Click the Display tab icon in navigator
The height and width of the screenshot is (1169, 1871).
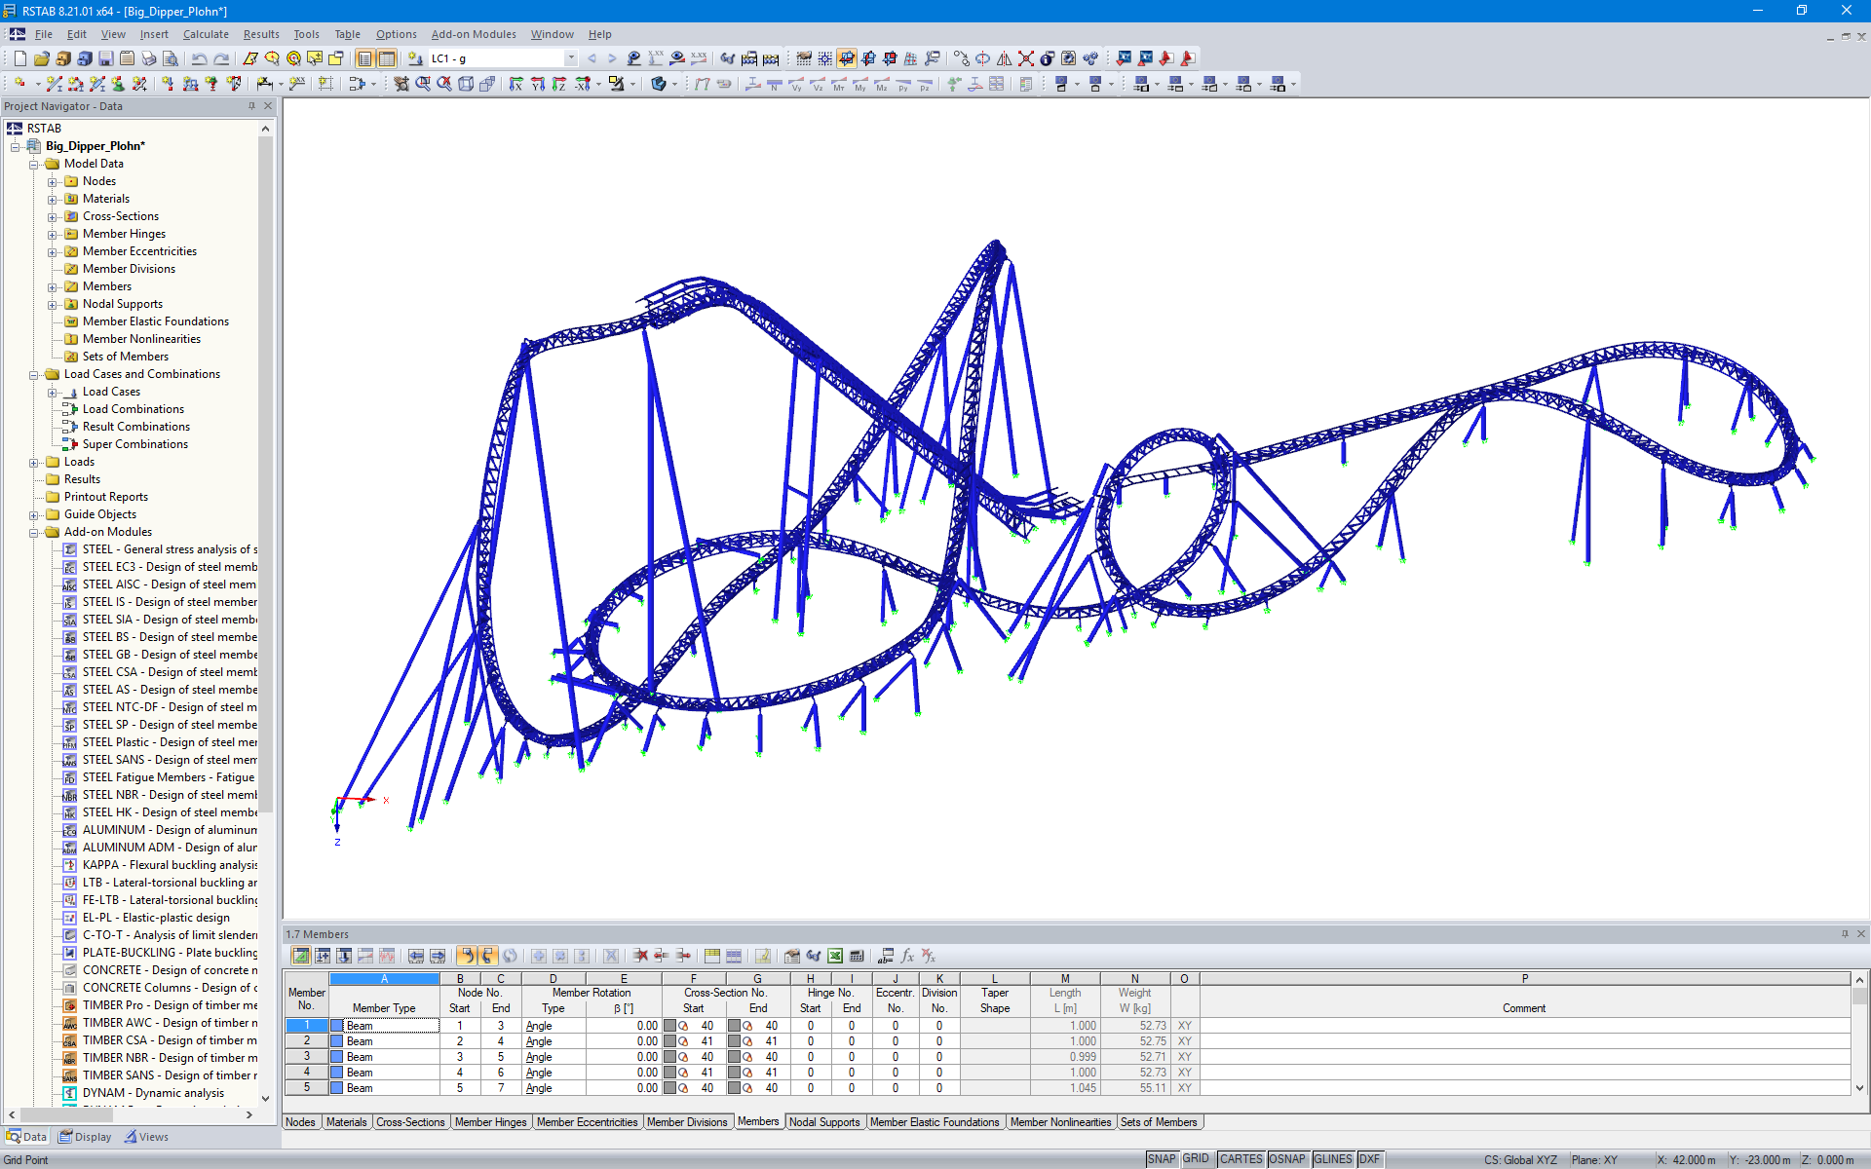point(85,1137)
